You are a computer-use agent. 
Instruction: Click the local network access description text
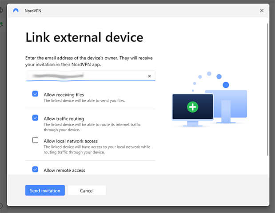[97, 150]
